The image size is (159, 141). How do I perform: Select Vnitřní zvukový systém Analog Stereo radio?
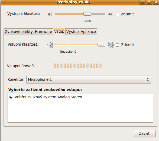pyautogui.click(x=11, y=97)
